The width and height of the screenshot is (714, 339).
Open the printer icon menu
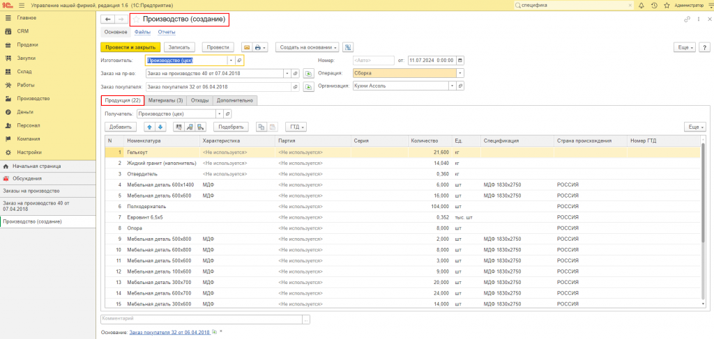coord(261,47)
